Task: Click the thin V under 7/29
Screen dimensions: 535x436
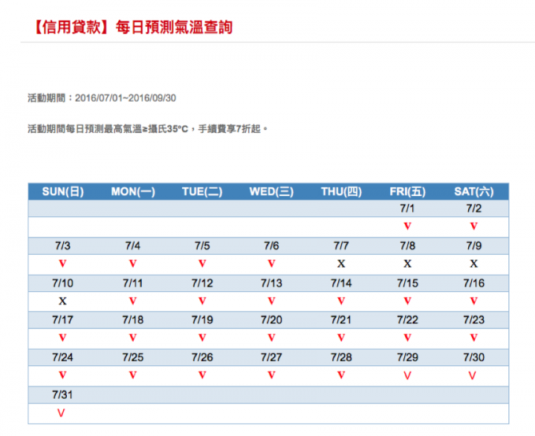Action: (x=408, y=376)
